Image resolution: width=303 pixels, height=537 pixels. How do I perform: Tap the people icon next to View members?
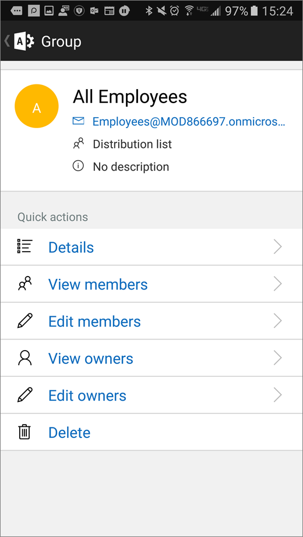[25, 284]
